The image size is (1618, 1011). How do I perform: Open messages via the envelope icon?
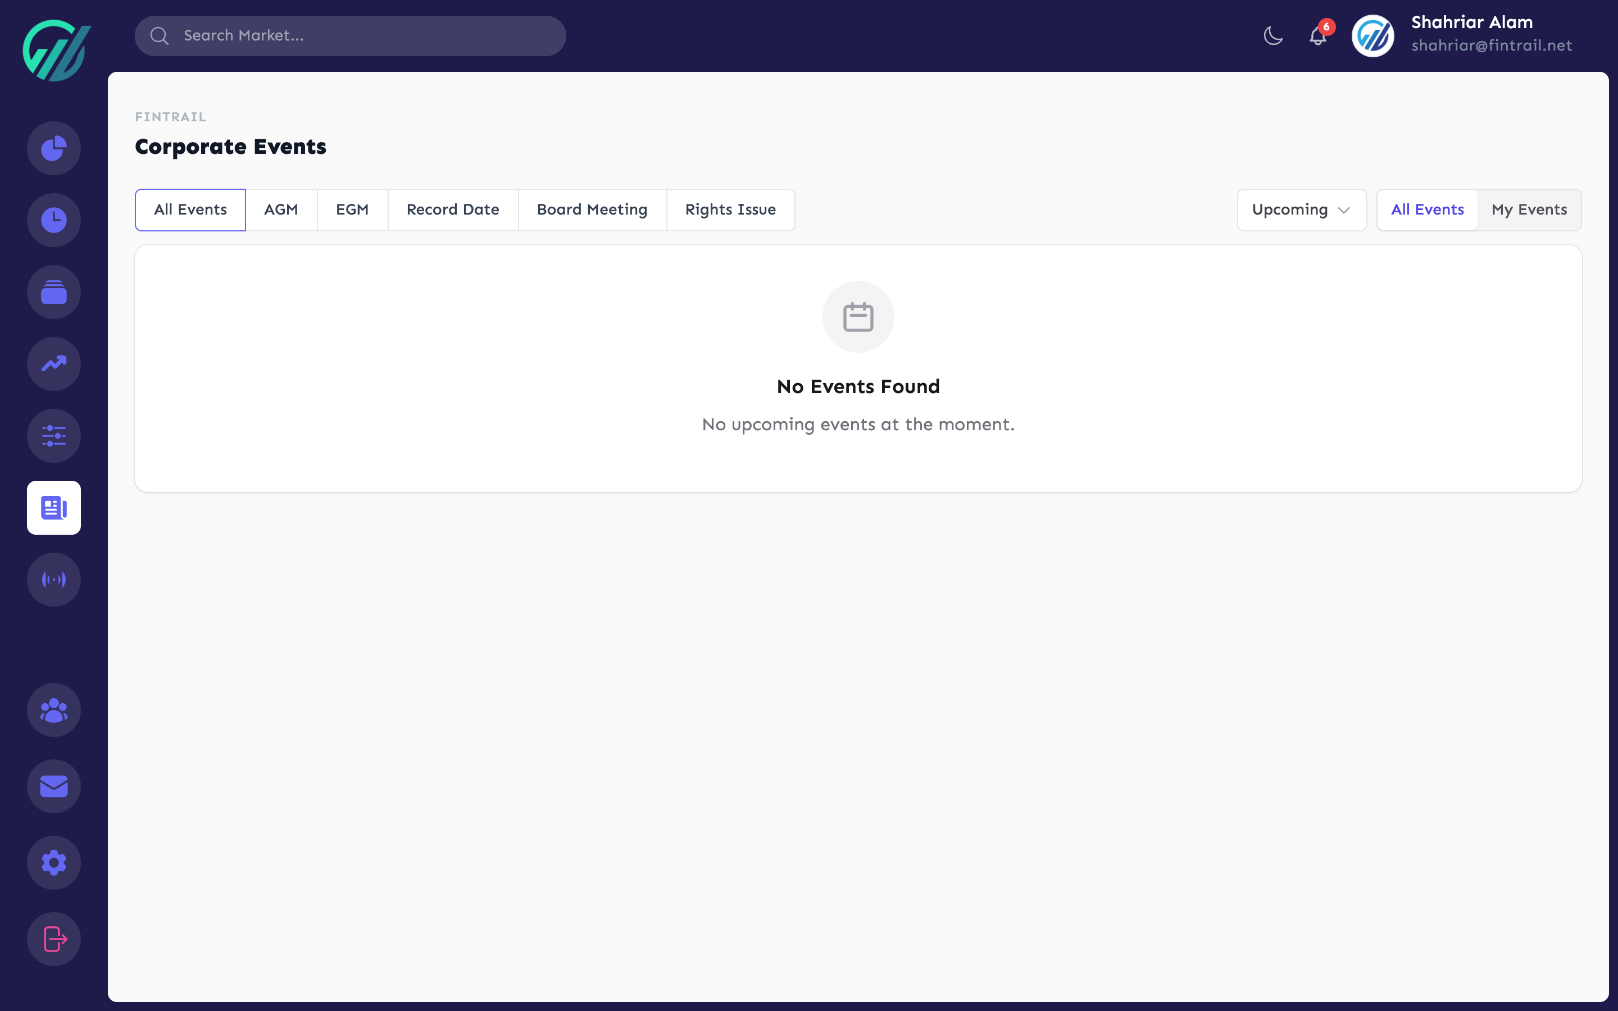point(53,786)
